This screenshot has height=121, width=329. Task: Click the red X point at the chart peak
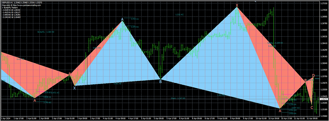[237, 5]
